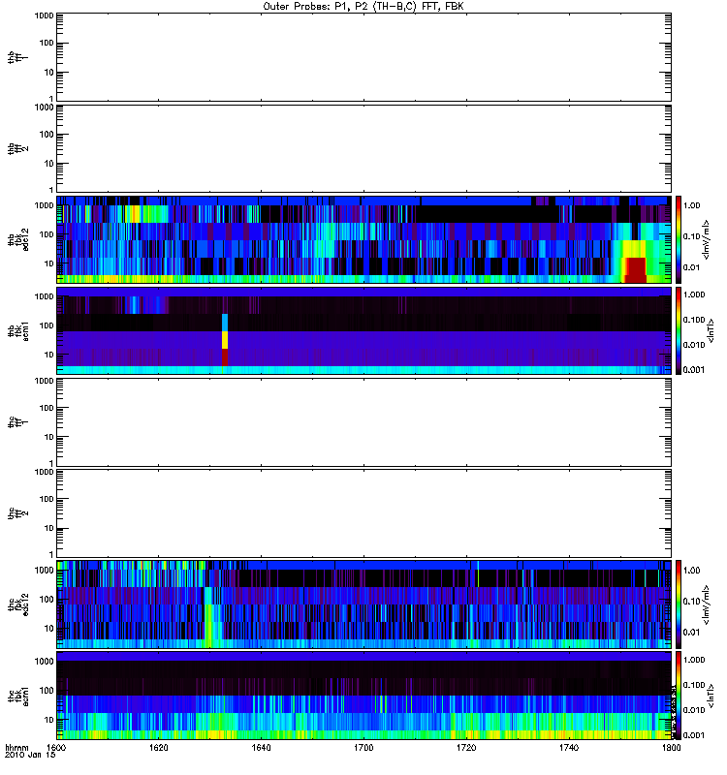Click the 'hhmm' axis unit label
The width and height of the screenshot is (727, 775).
pyautogui.click(x=16, y=747)
